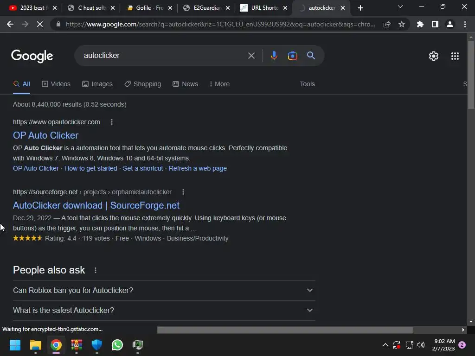Open the Windows Start menu
This screenshot has height=356, width=475.
pos(15,345)
